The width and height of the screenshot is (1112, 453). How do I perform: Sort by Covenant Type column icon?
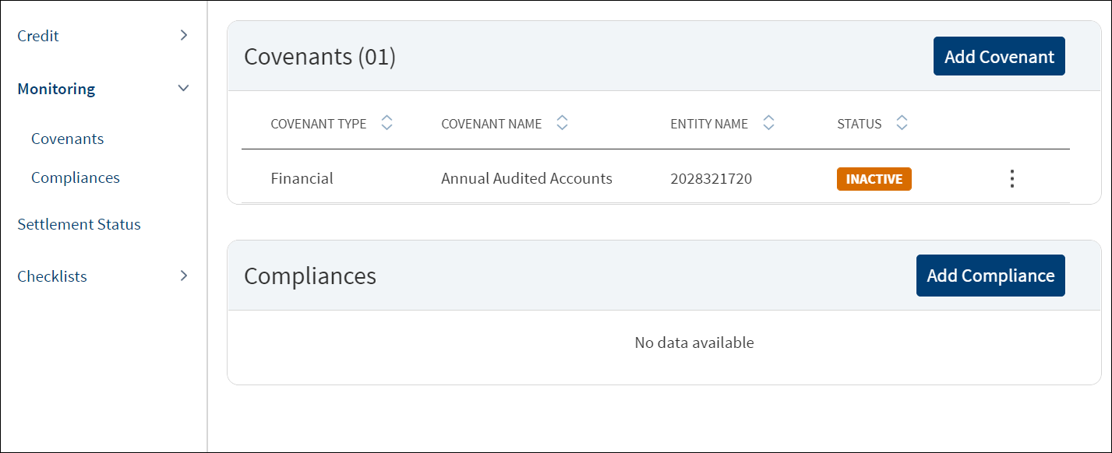point(387,123)
